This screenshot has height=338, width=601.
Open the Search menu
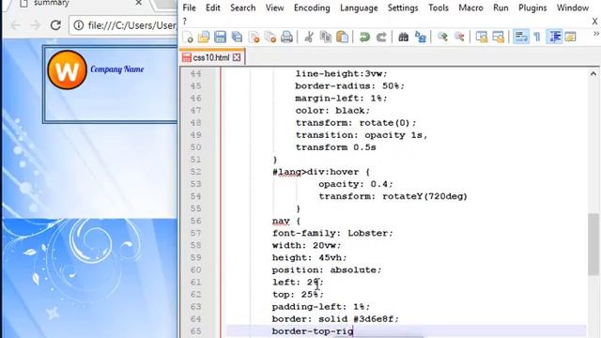(242, 8)
